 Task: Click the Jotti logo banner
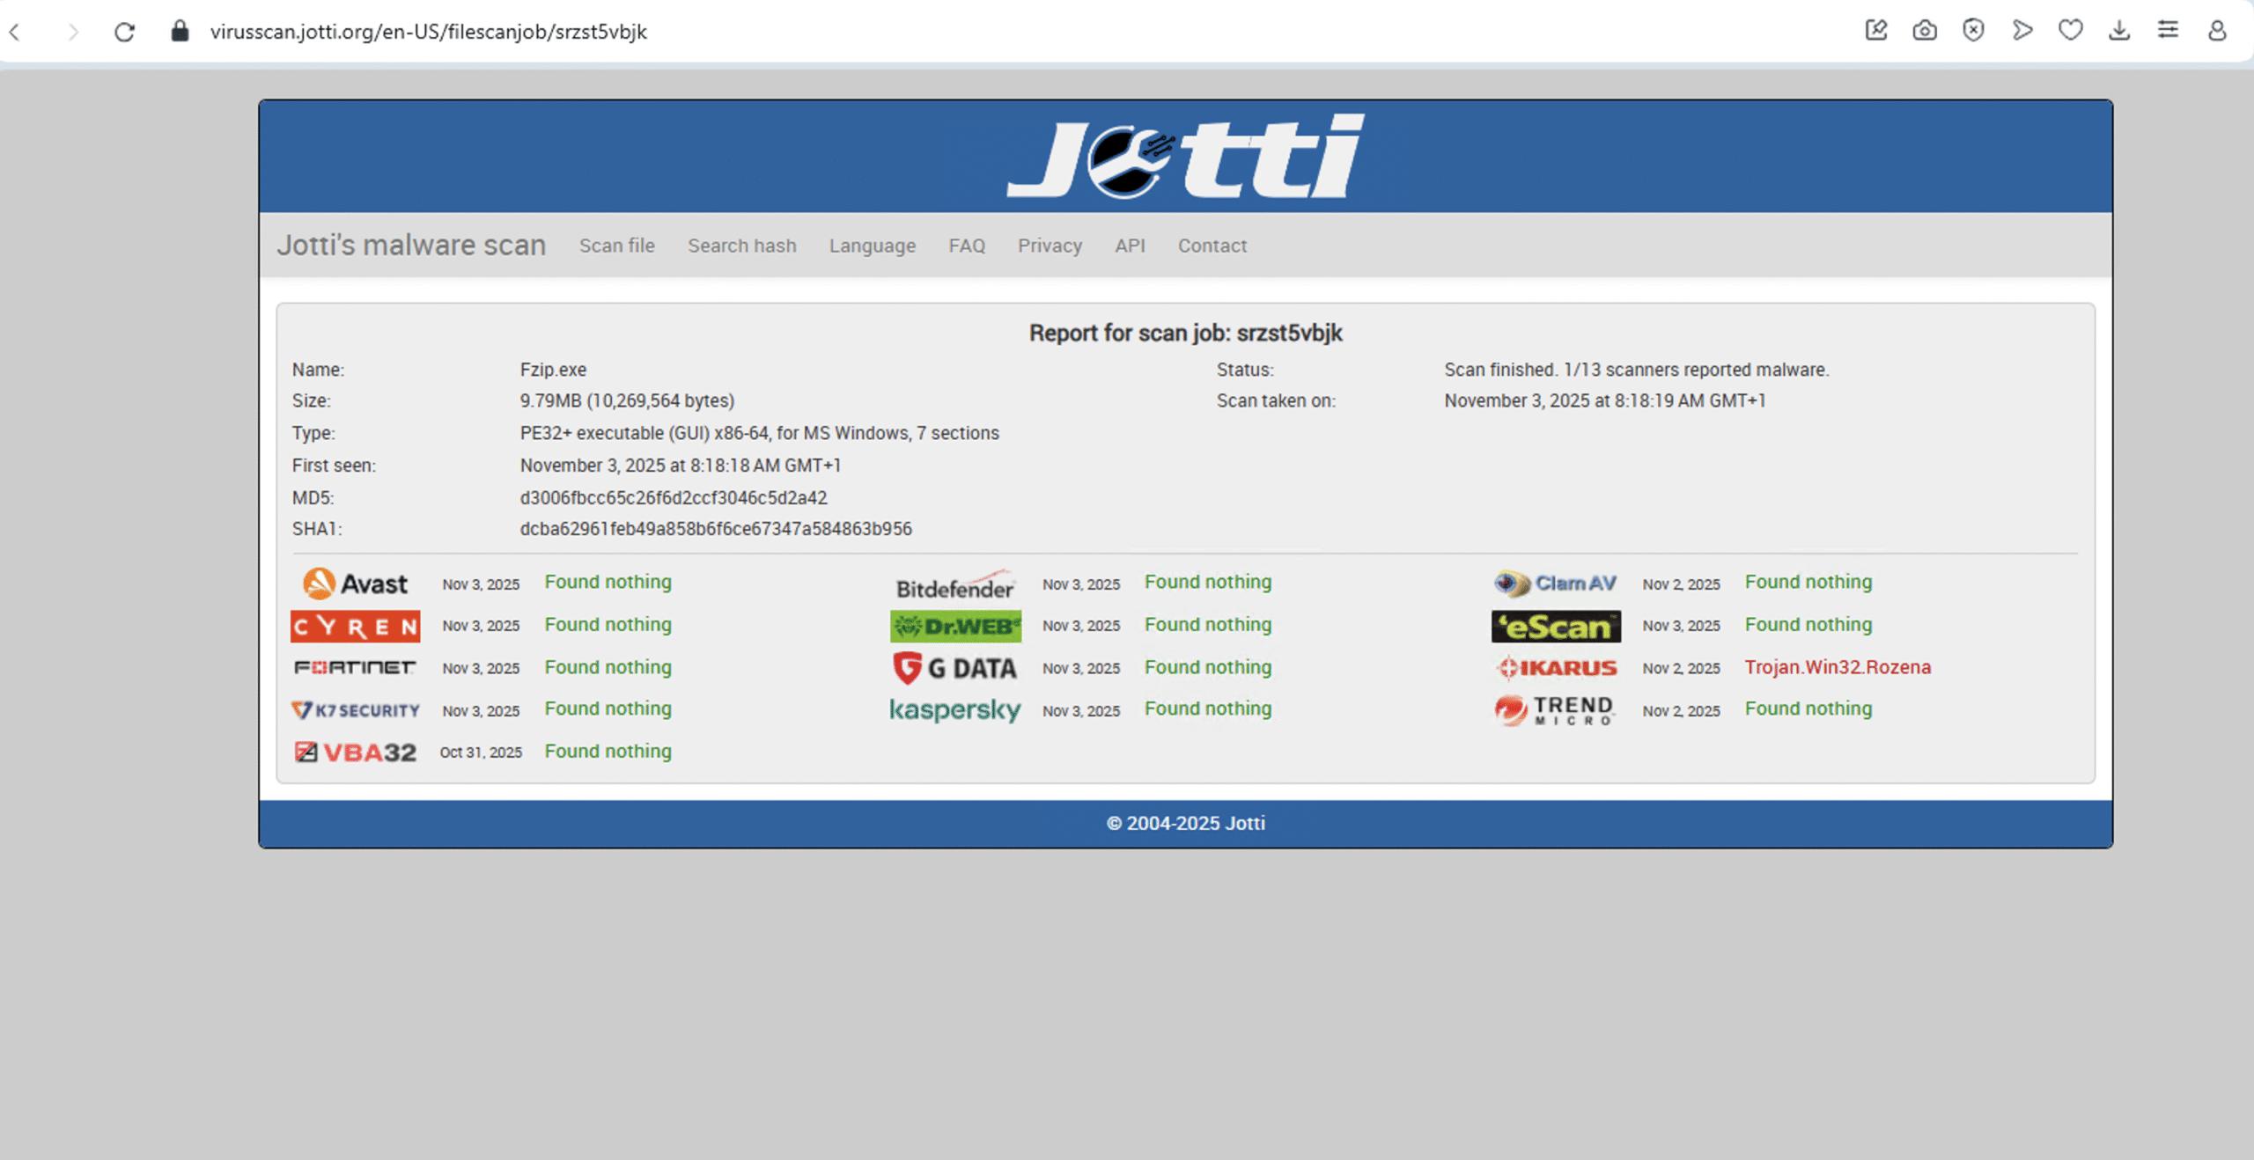[1185, 157]
